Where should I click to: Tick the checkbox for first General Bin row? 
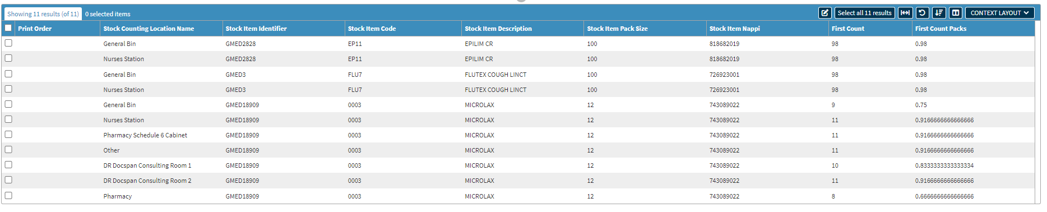[8, 43]
